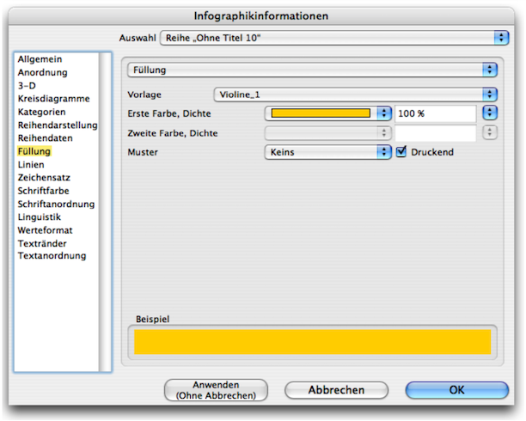
Task: Open the Muster Keins dropdown
Action: coord(327,152)
